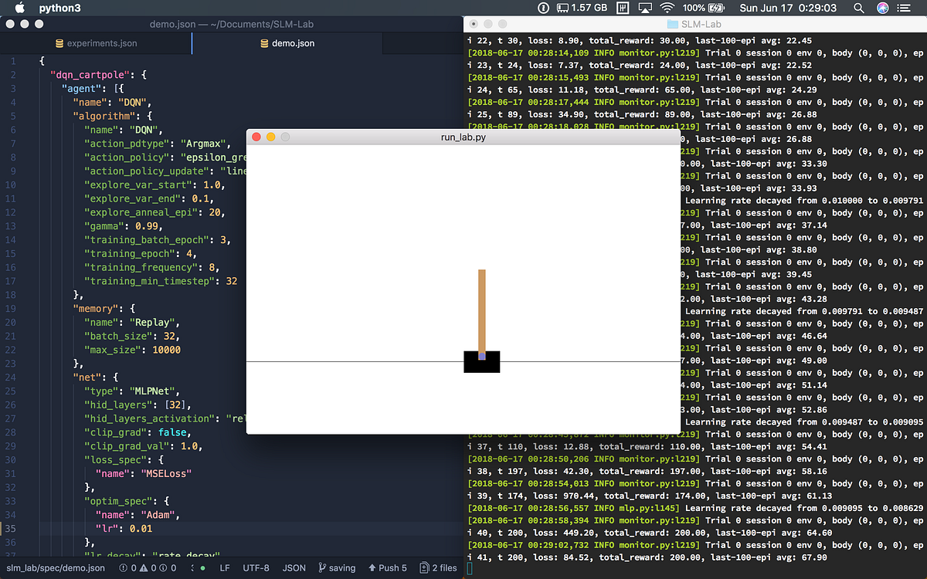
Task: Open Notification Center icon
Action: 905,8
